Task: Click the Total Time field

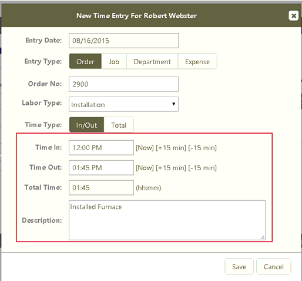Action: point(101,188)
